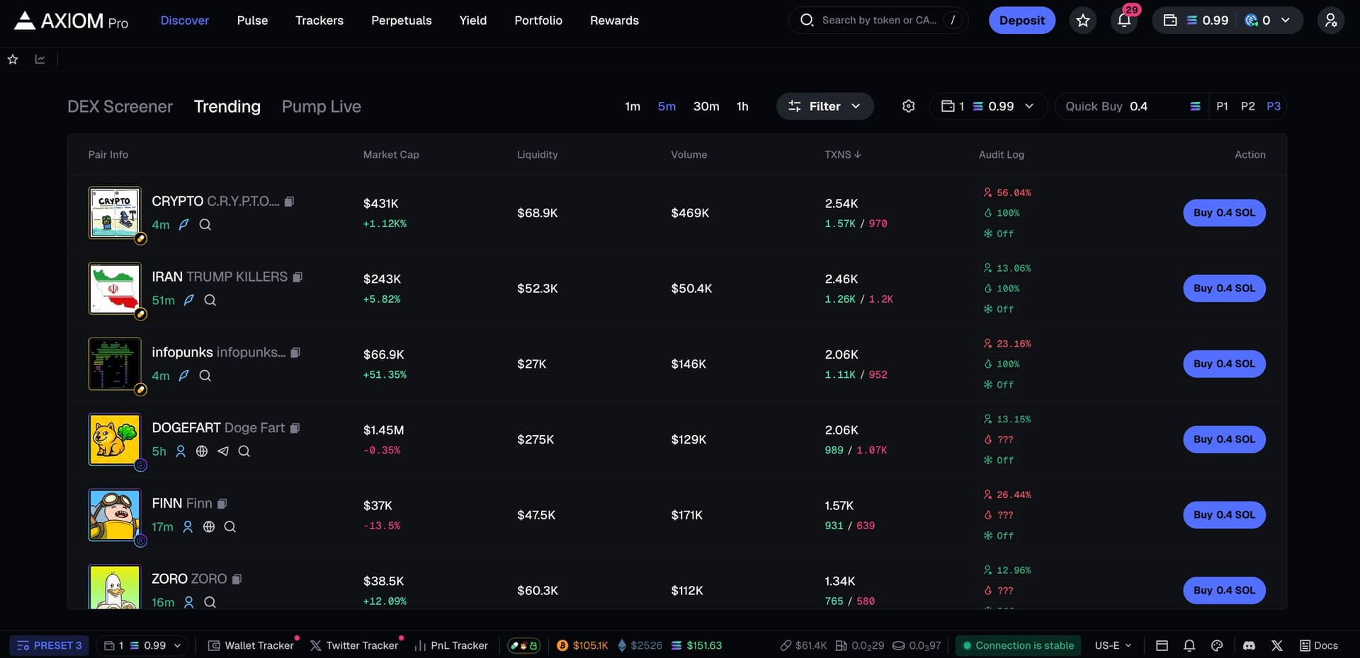Buy 0.4 SOL of CRYPTO
Viewport: 1360px width, 658px height.
1224,213
